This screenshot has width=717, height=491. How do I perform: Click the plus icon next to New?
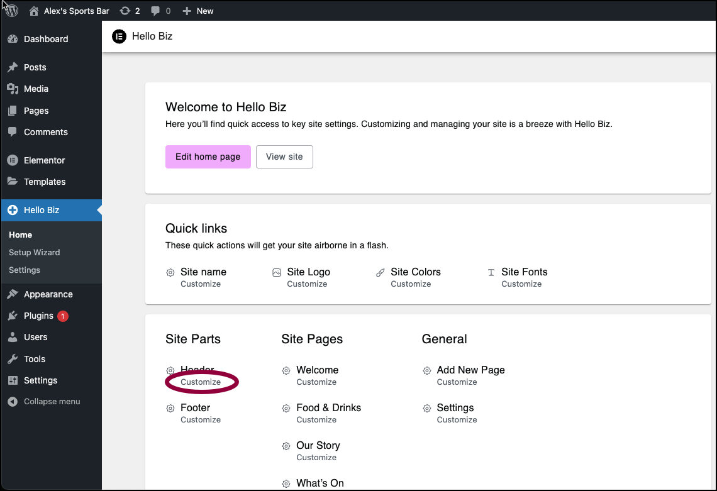click(187, 11)
